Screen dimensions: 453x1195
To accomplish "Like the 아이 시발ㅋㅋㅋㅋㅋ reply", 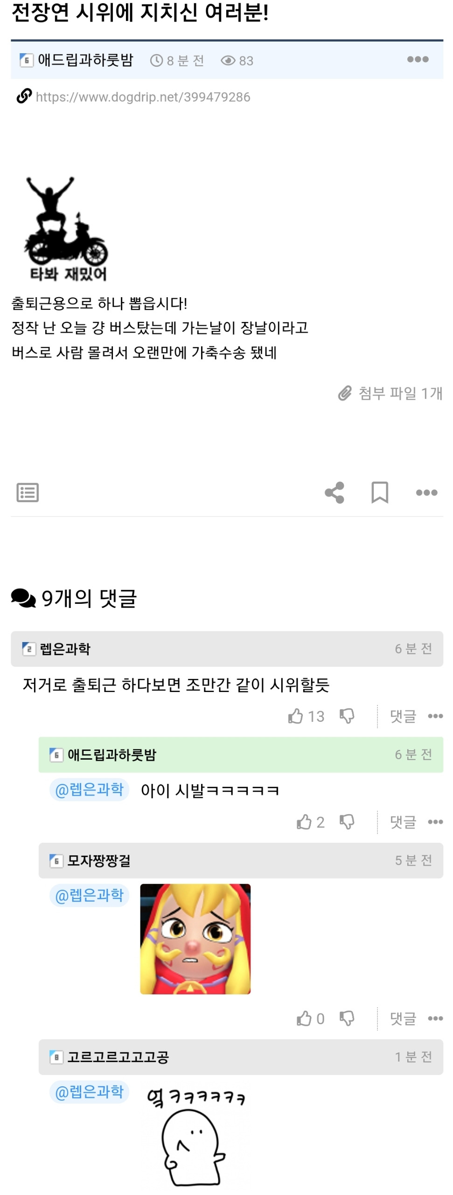I will click(x=310, y=822).
